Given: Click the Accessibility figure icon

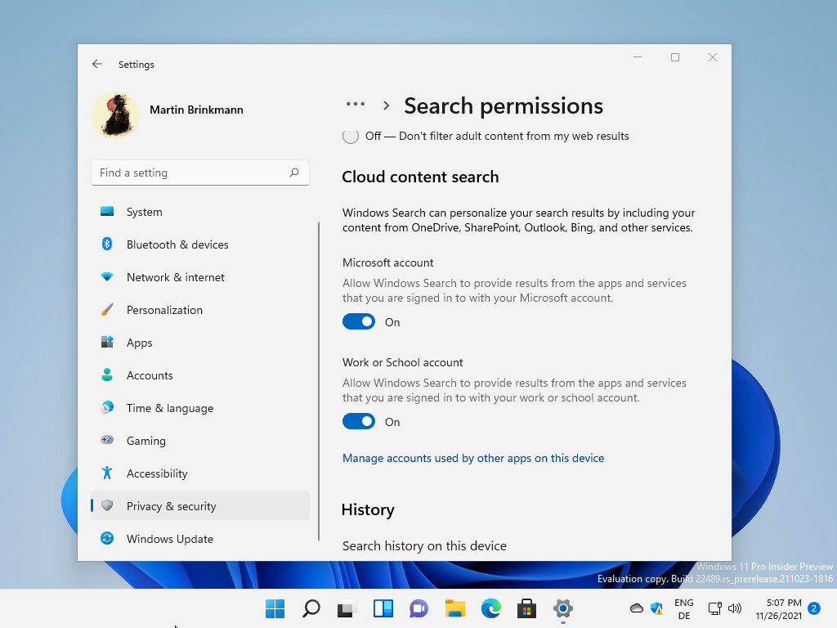Looking at the screenshot, I should pyautogui.click(x=107, y=473).
